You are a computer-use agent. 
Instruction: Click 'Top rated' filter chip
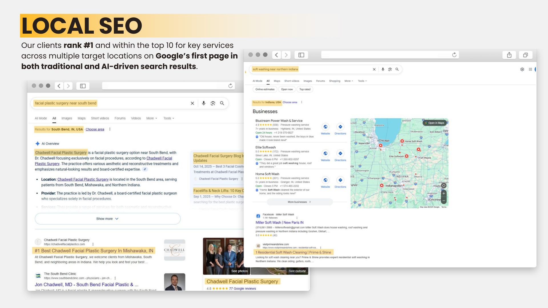coord(305,89)
